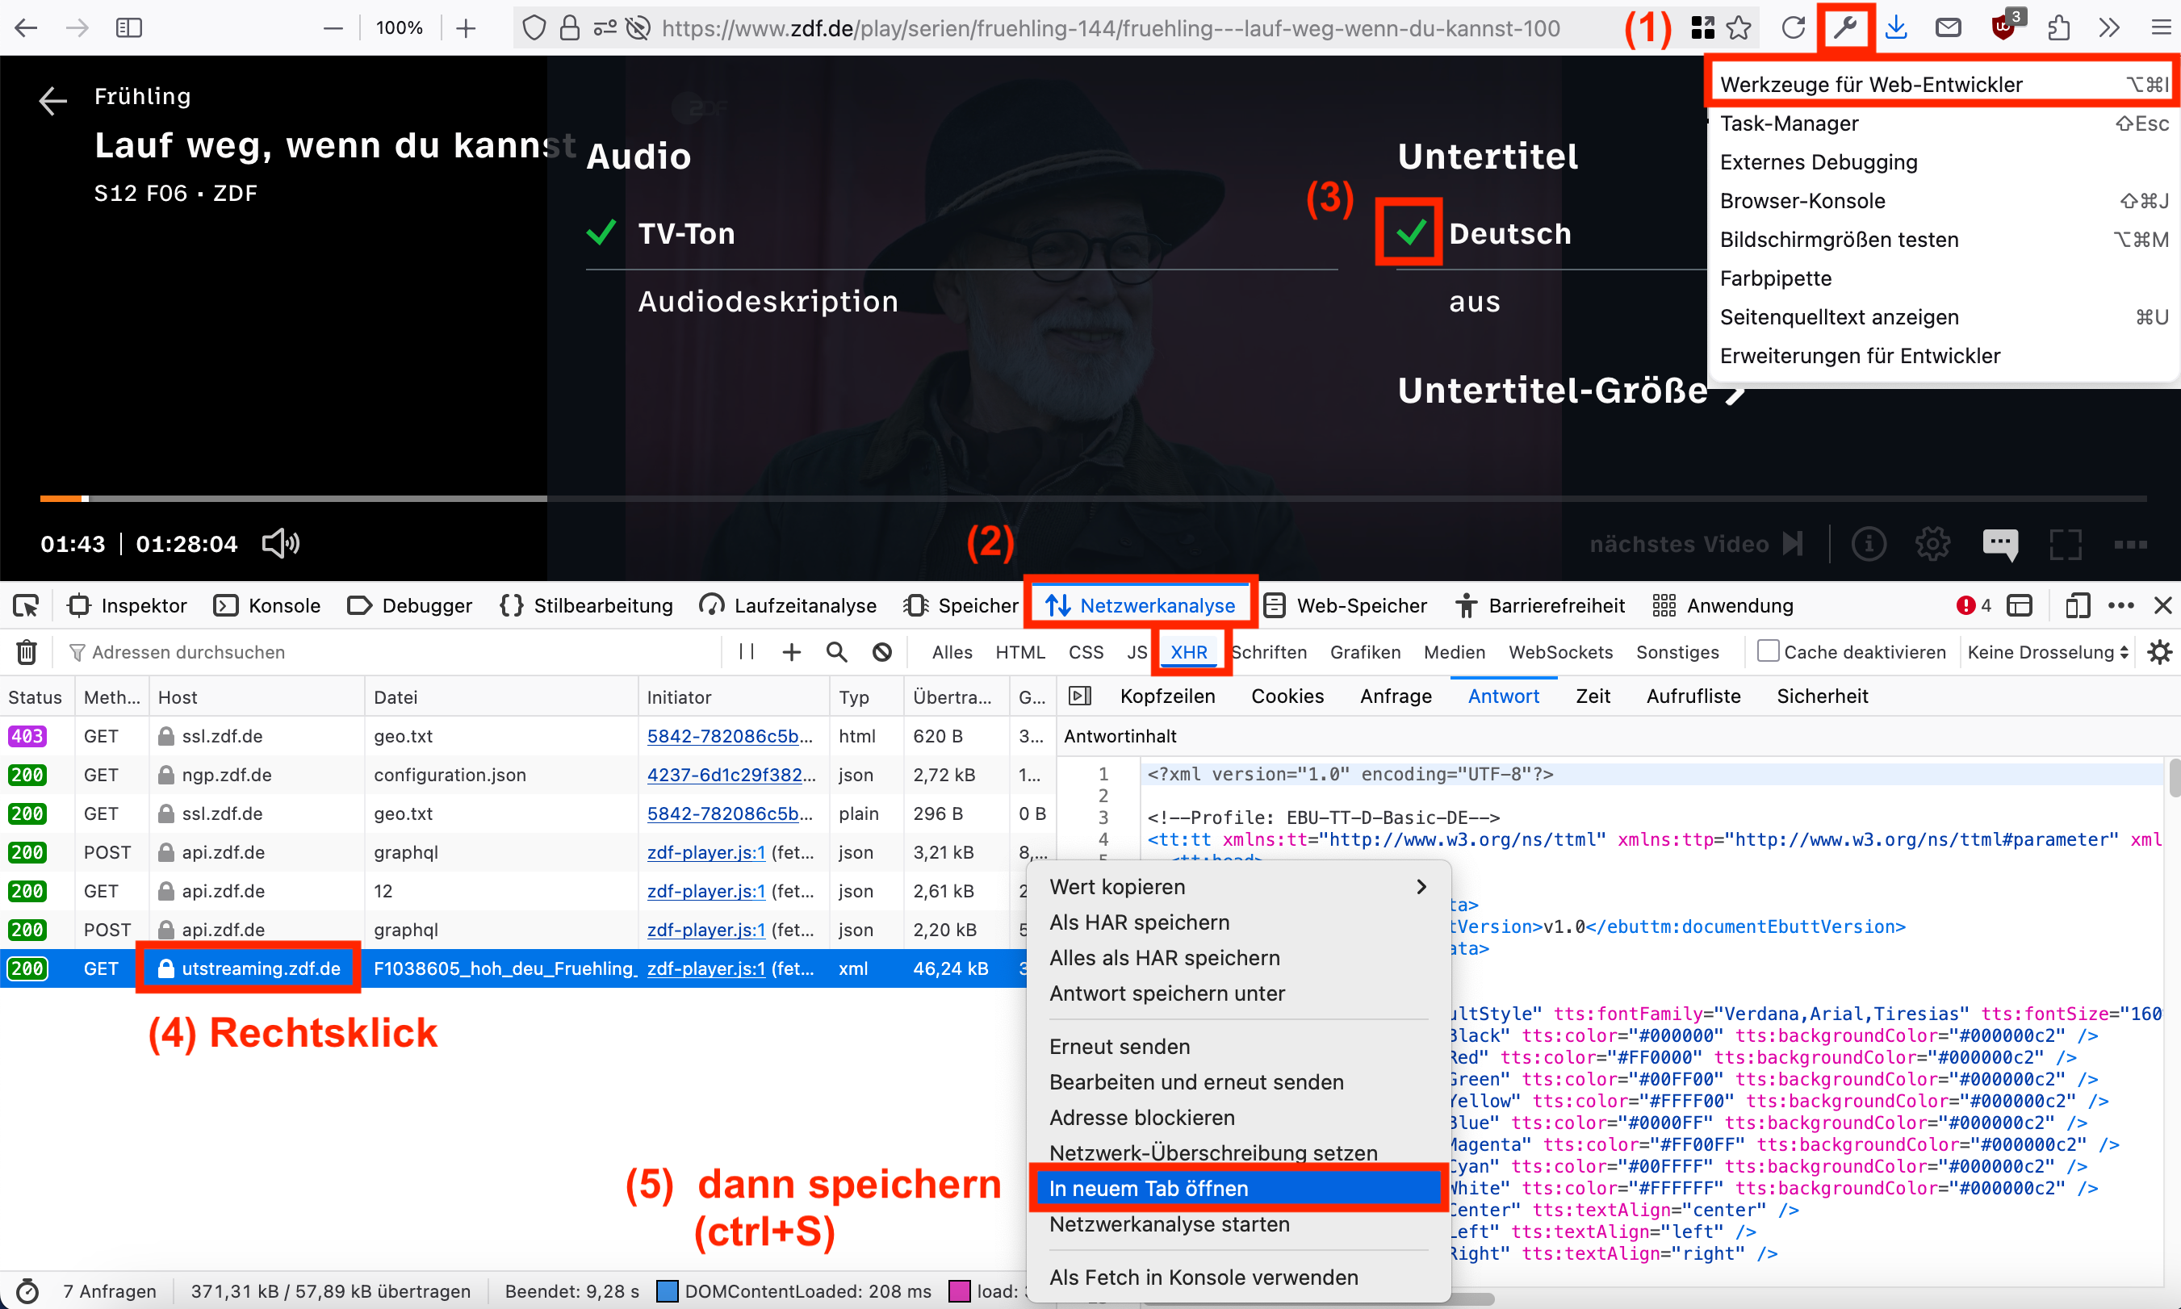The width and height of the screenshot is (2181, 1309).
Task: Open the Keine Drosselung throttling dropdown
Action: click(2048, 652)
